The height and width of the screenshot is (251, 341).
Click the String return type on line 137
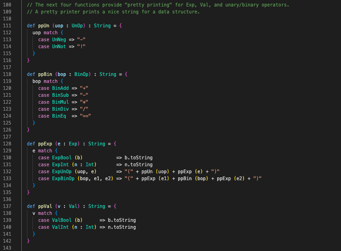97,206
